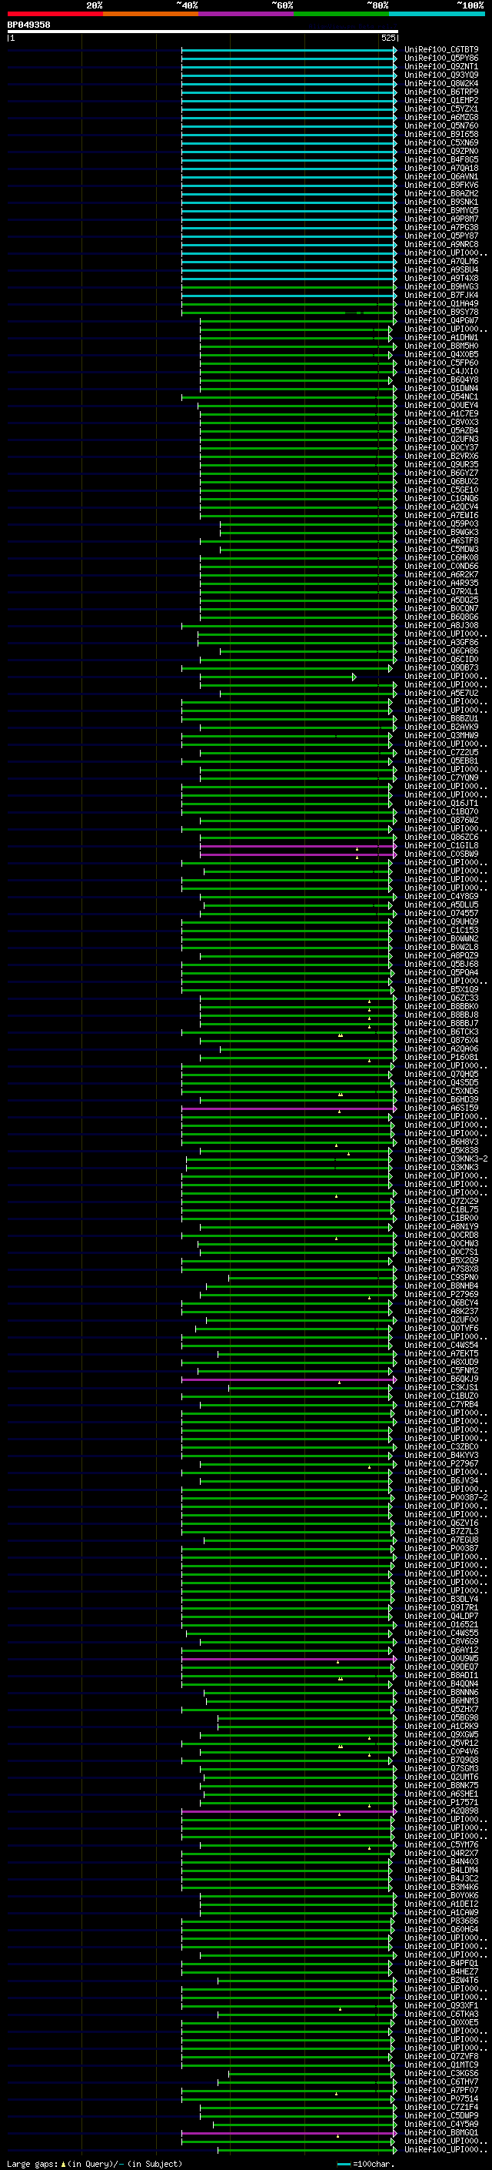Select hit label UniRef100_A5DLU5
The height and width of the screenshot is (2170, 492).
click(441, 904)
